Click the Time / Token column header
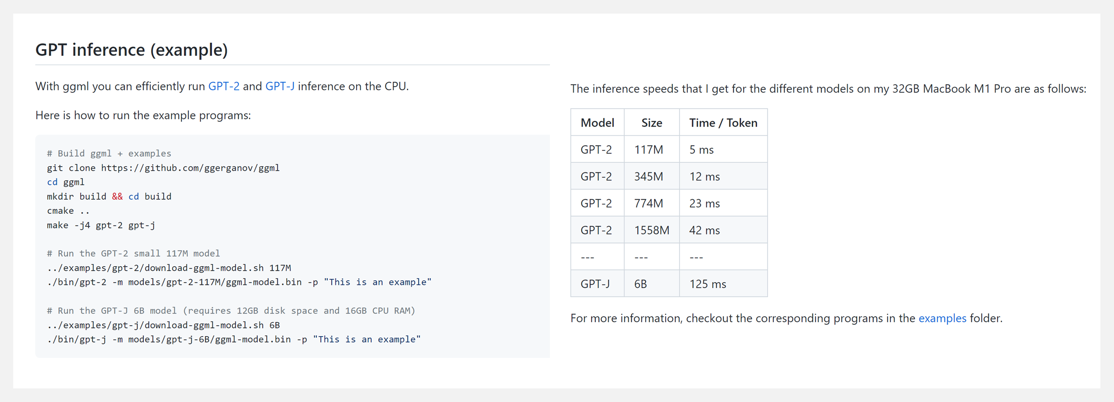1114x402 pixels. click(723, 123)
